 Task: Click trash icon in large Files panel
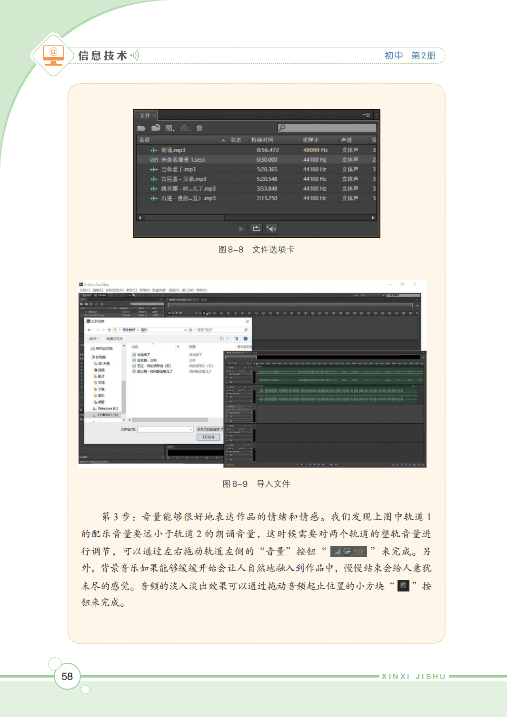(199, 128)
